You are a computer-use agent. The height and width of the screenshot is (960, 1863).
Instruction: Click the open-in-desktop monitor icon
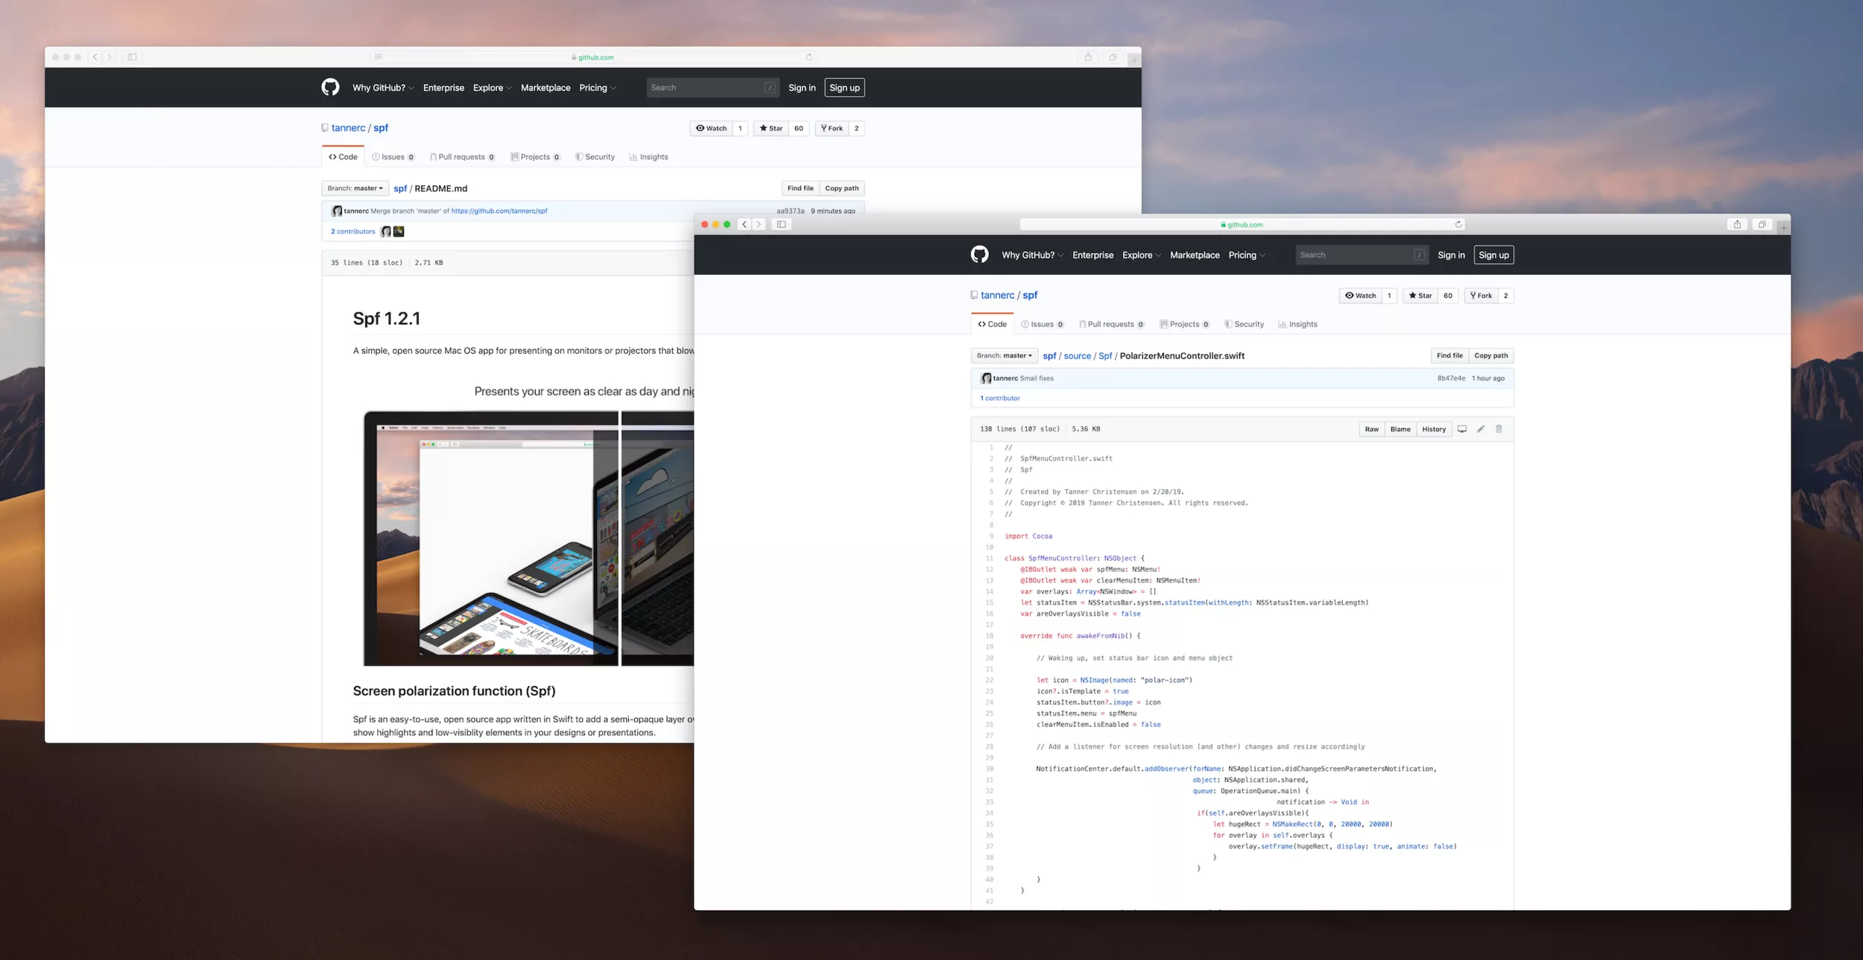pyautogui.click(x=1461, y=429)
